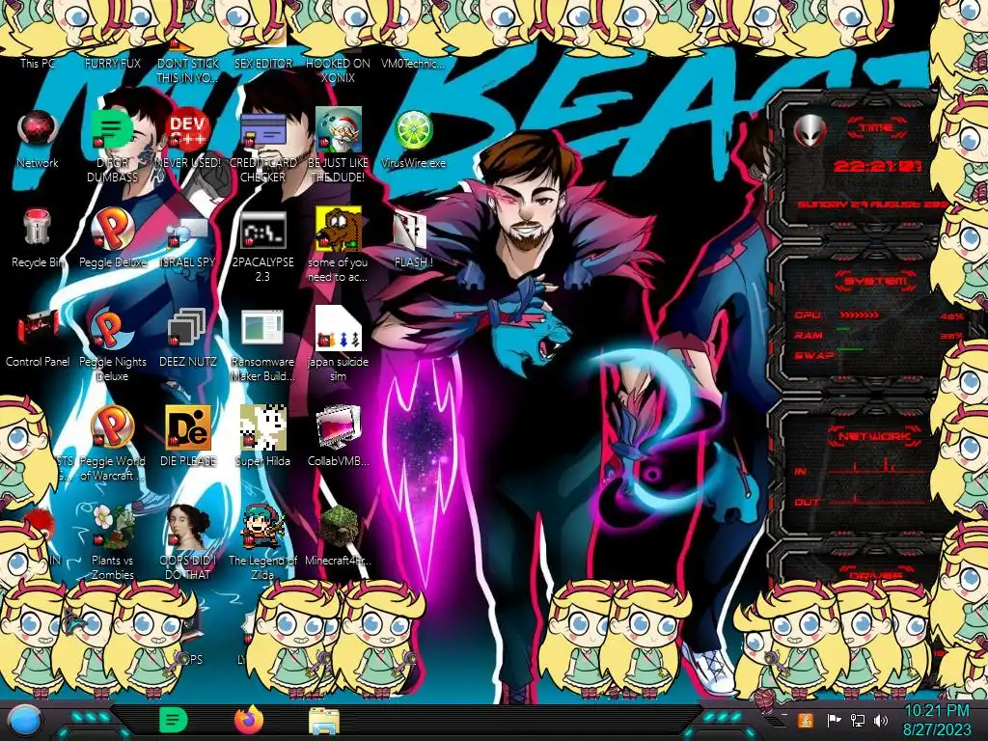This screenshot has width=988, height=741.
Task: Click the Alienware head logo on widget
Action: tap(810, 130)
